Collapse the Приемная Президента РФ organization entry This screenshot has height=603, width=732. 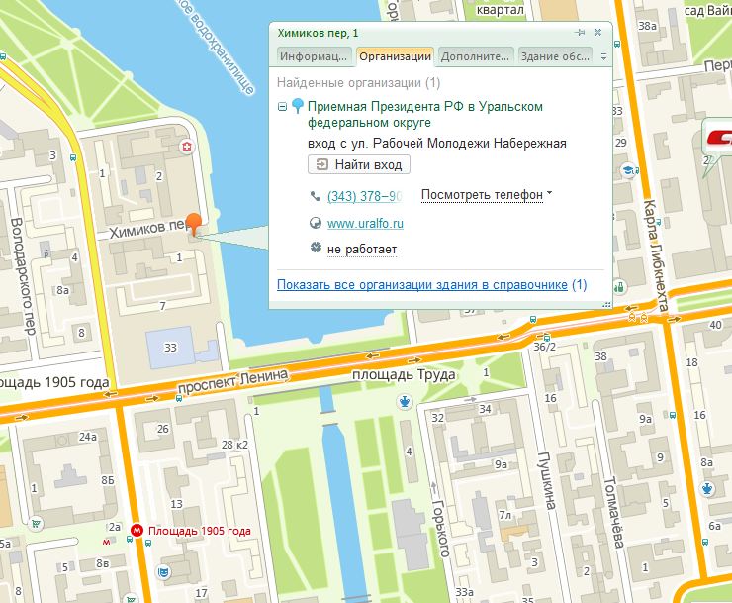coord(283,107)
